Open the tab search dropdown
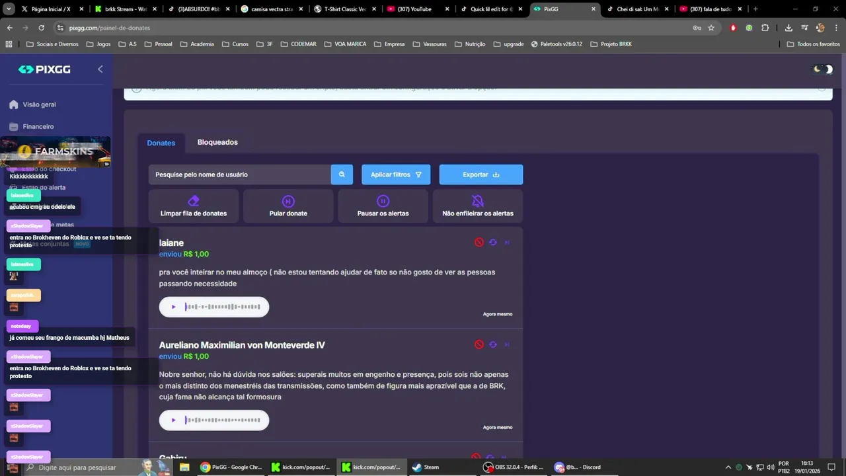 click(x=9, y=9)
